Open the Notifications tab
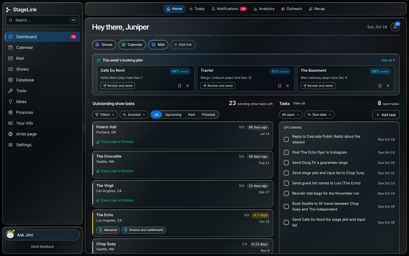The height and width of the screenshot is (256, 409). (x=229, y=9)
